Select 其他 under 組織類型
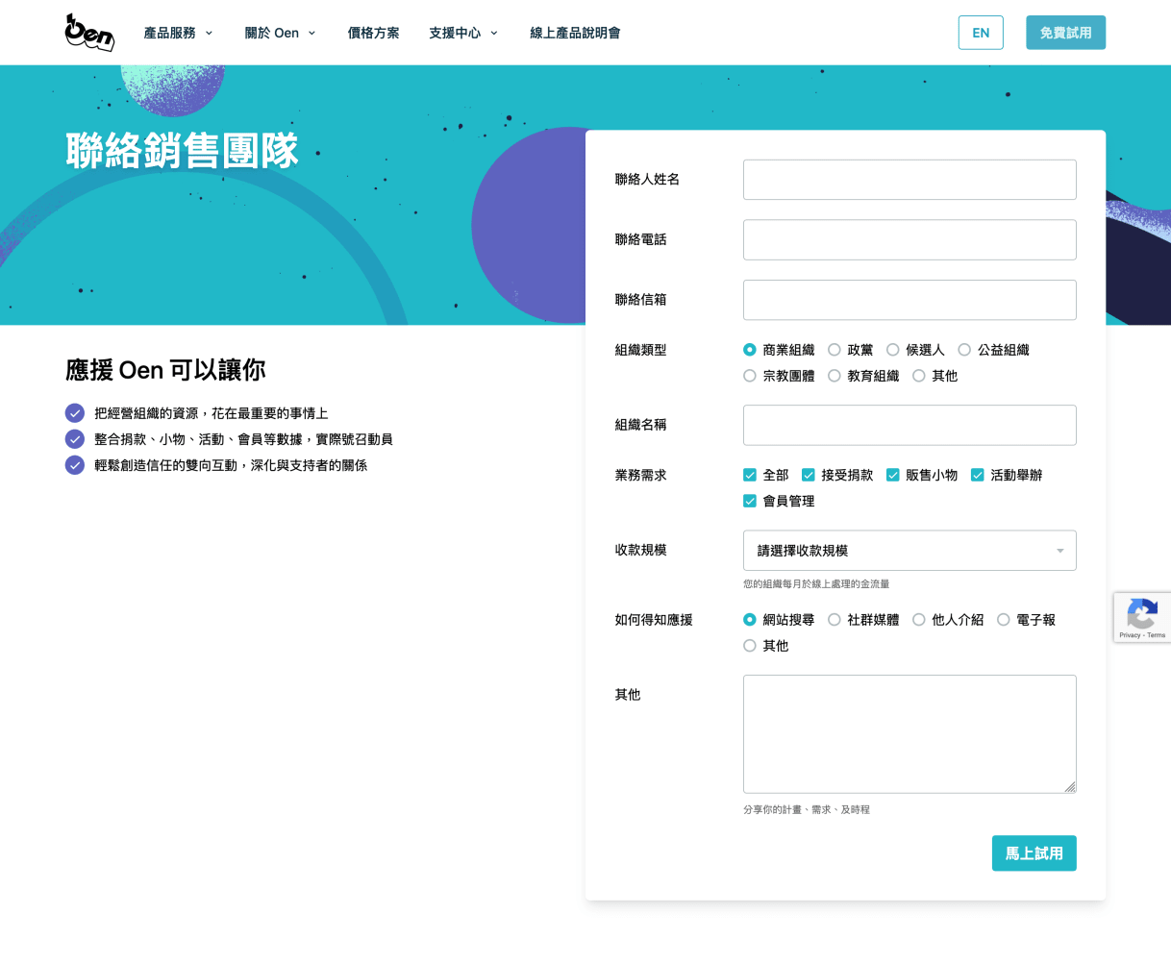Viewport: 1171px width, 963px height. (919, 376)
